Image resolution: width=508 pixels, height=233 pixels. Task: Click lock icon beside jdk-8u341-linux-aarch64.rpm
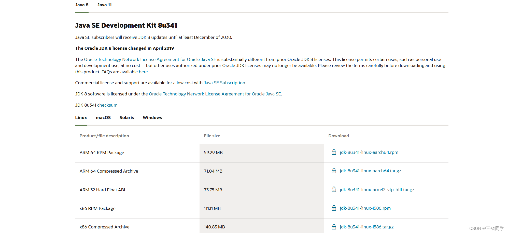click(334, 152)
